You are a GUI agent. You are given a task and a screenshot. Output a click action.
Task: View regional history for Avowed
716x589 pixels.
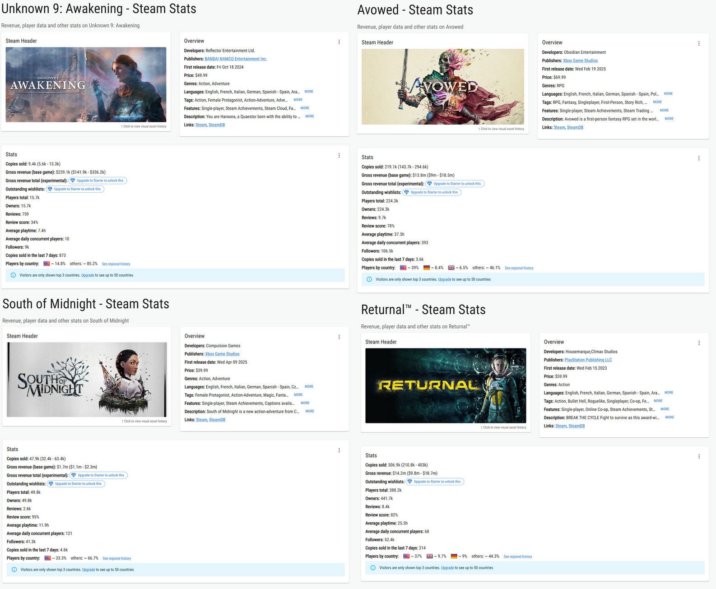(x=519, y=268)
